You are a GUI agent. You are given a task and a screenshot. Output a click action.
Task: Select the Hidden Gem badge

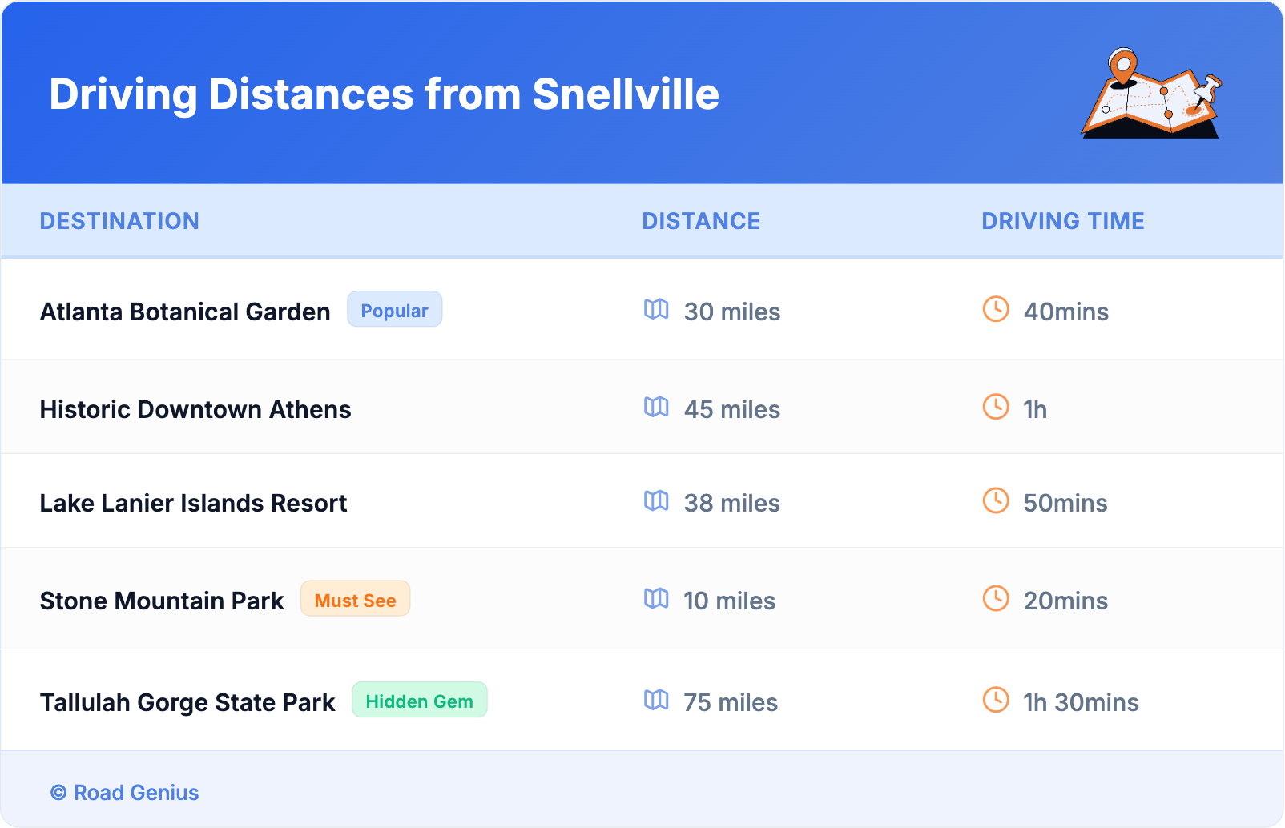pyautogui.click(x=419, y=701)
